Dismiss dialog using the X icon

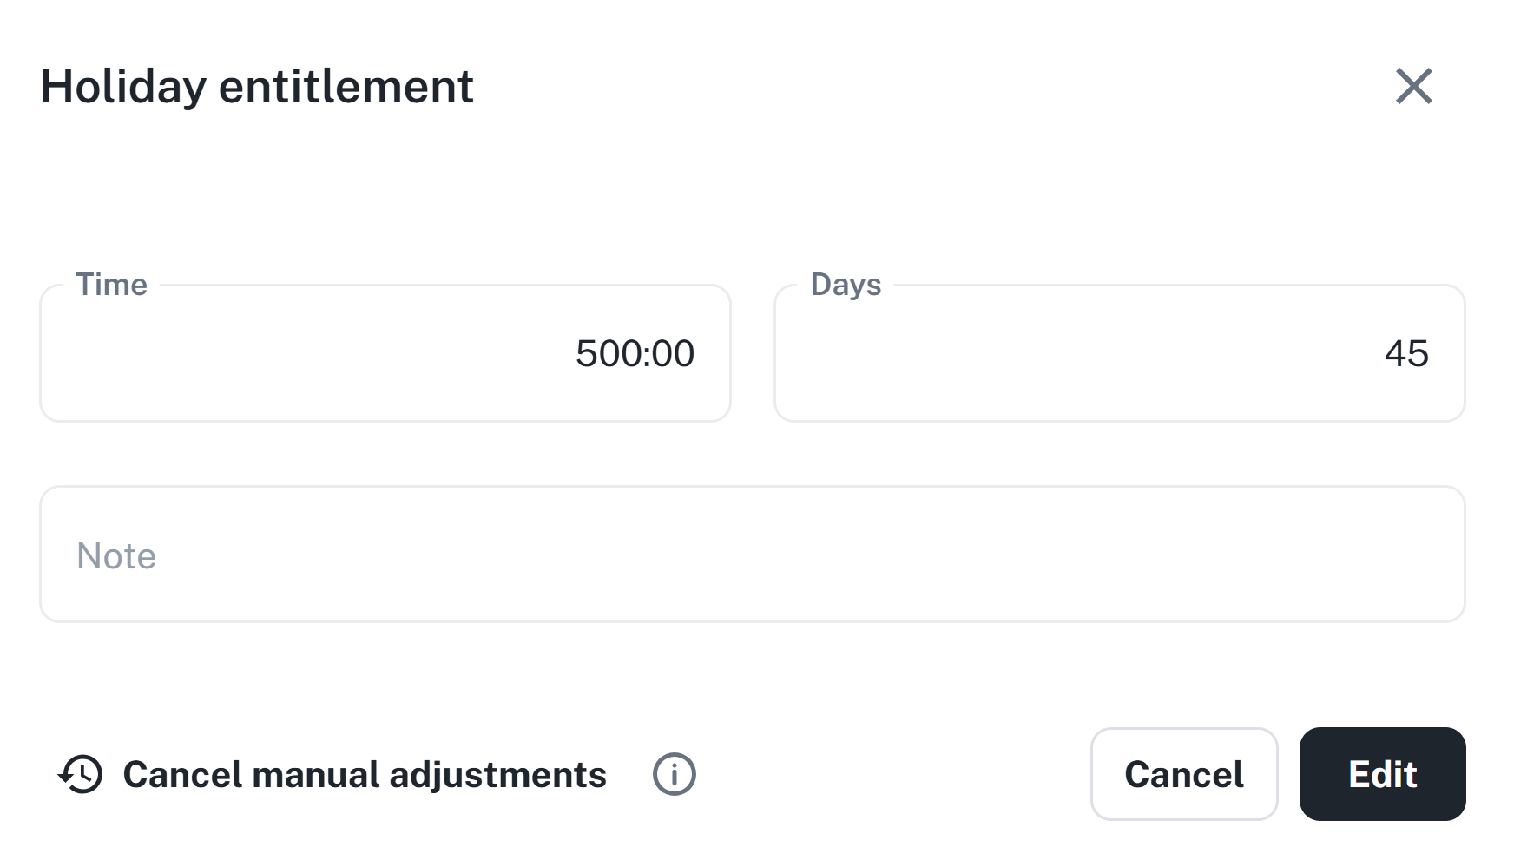tap(1413, 86)
